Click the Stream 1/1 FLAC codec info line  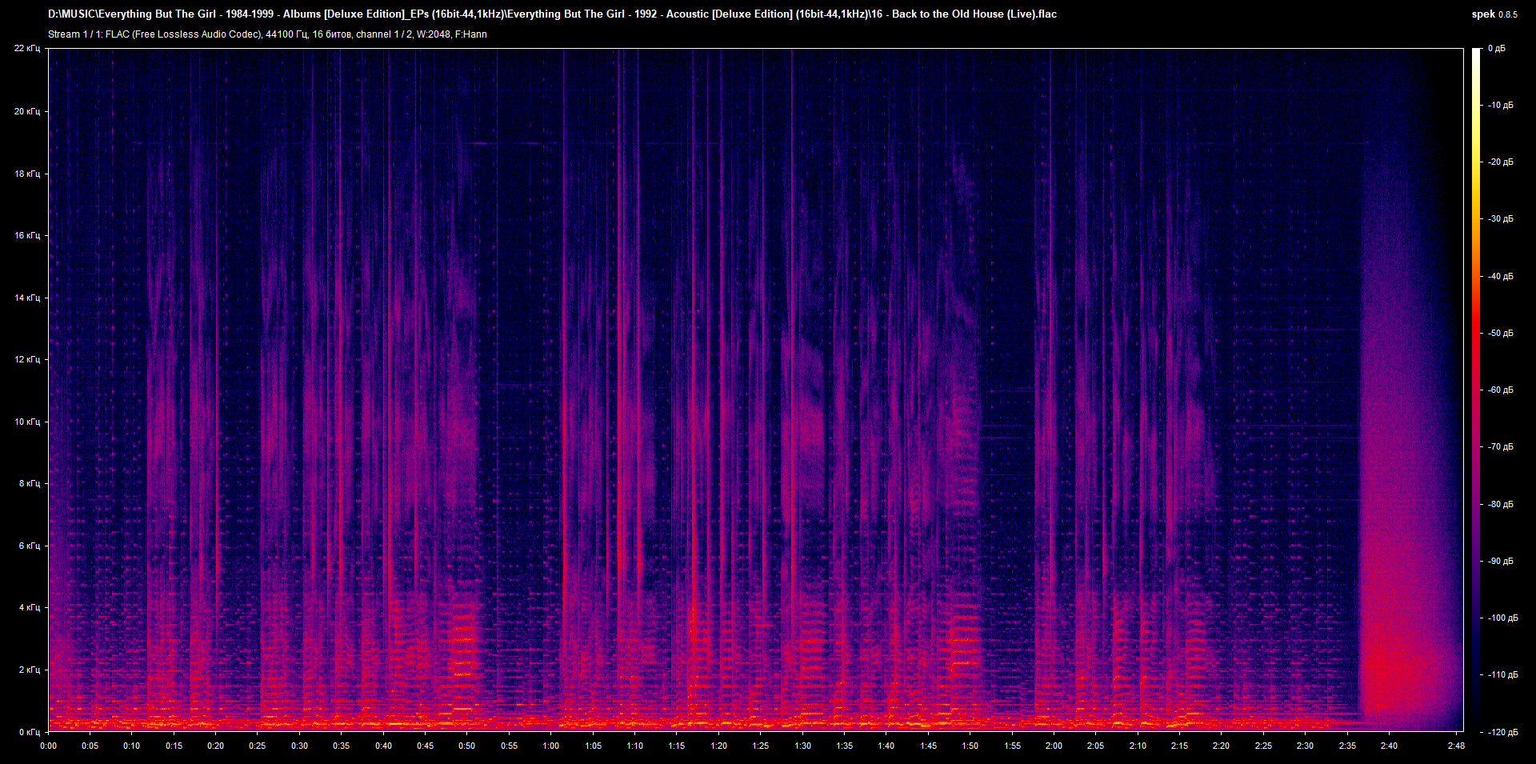click(267, 34)
